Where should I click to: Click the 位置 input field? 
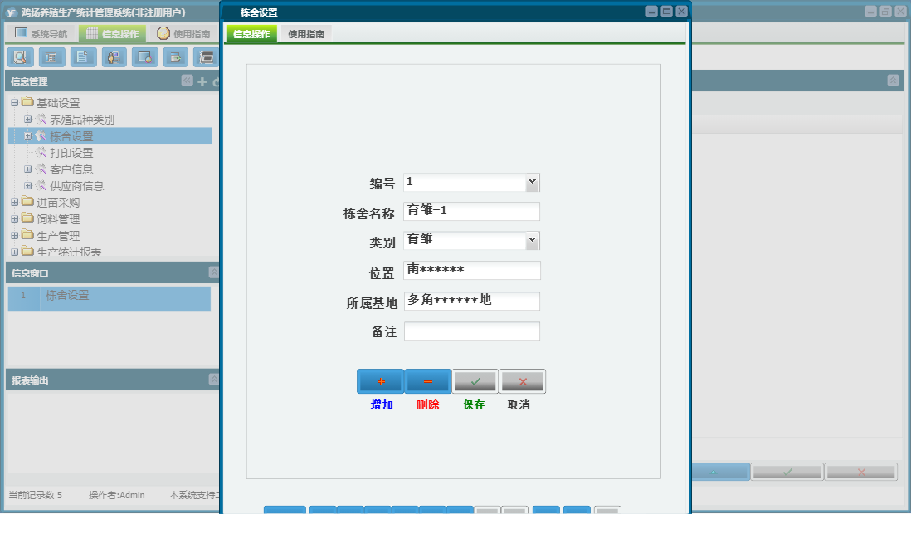pos(472,270)
